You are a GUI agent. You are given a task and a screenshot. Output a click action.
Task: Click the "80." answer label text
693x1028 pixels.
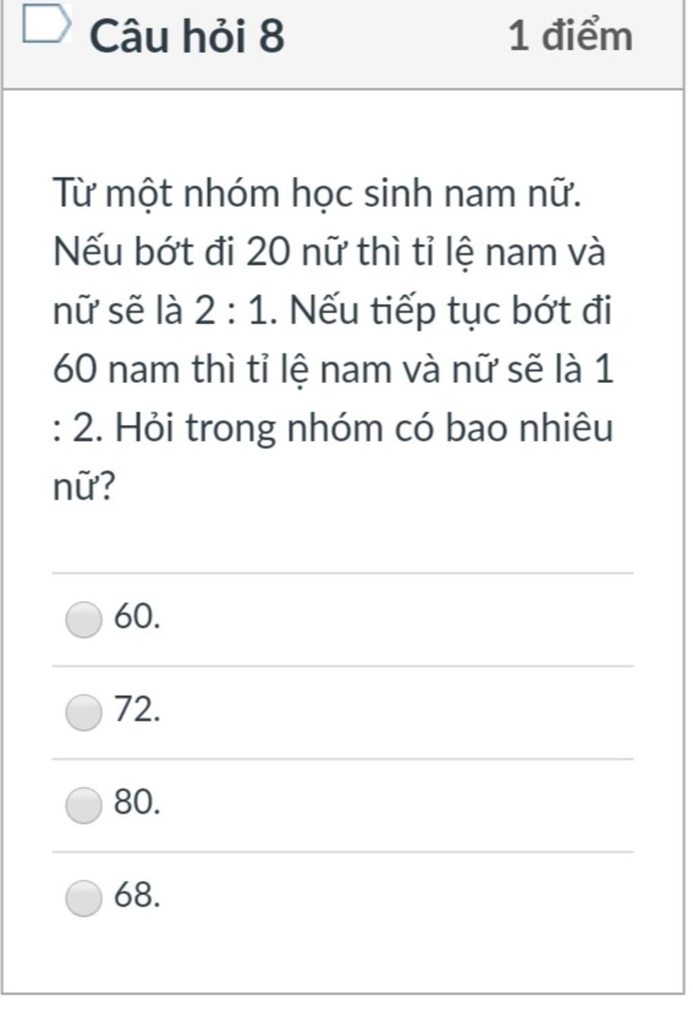click(137, 803)
